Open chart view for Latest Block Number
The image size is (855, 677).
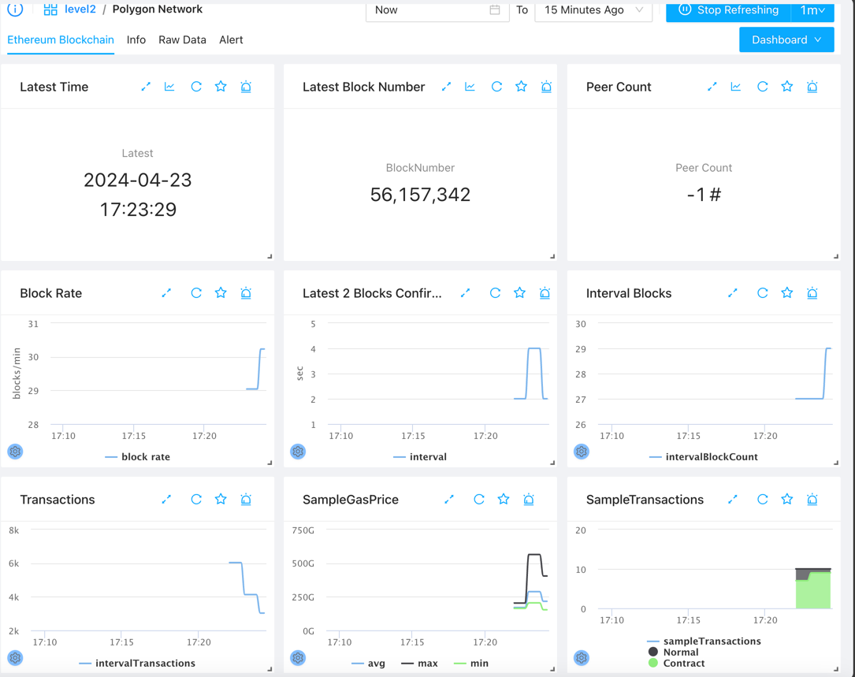pyautogui.click(x=470, y=87)
